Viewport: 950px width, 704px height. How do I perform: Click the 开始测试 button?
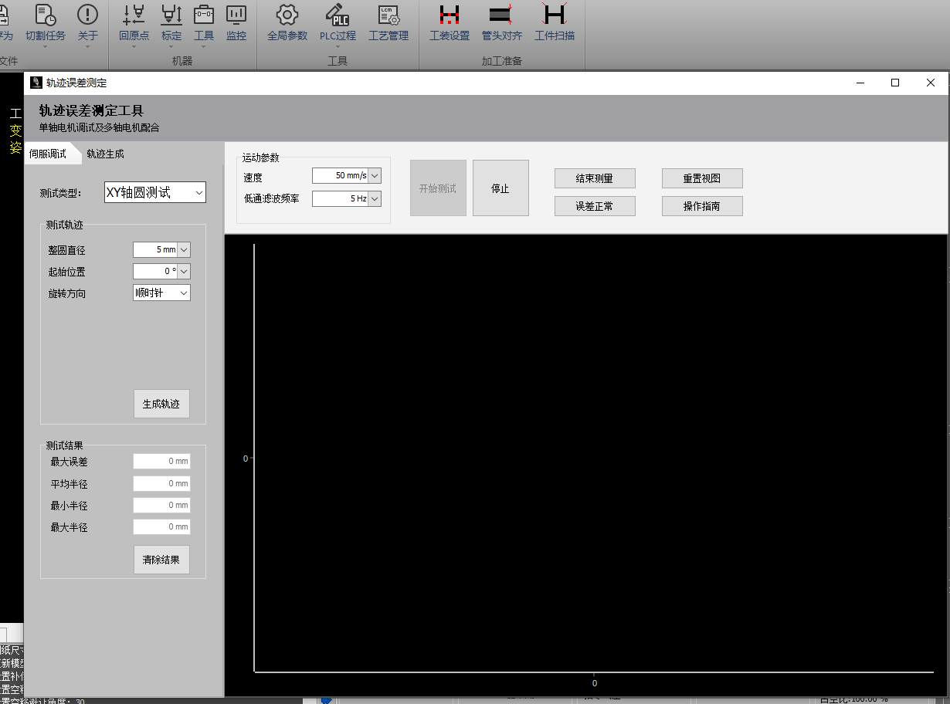[x=438, y=188]
